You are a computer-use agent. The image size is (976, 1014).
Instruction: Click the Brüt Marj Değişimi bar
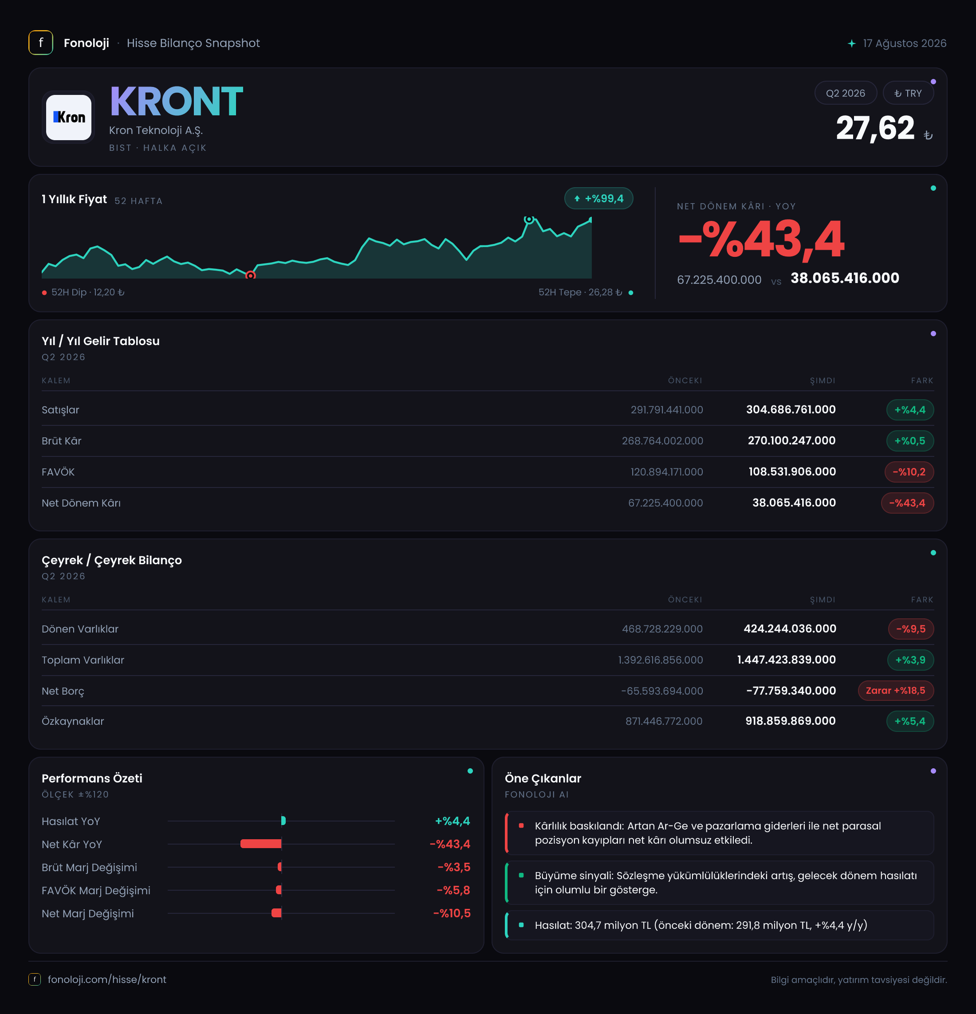[279, 867]
